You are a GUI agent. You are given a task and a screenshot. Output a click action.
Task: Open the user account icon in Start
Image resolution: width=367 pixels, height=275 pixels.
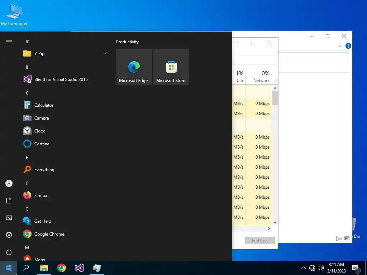click(x=9, y=183)
